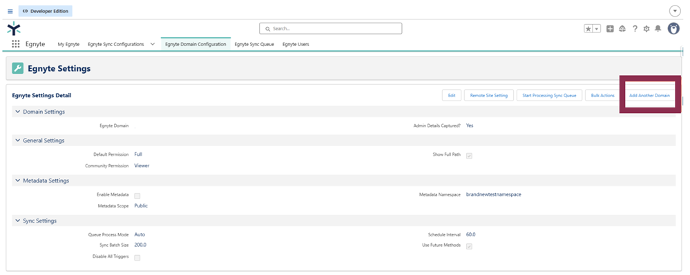Image resolution: width=690 pixels, height=275 pixels.
Task: Click the Add Another Domain button
Action: tap(649, 95)
